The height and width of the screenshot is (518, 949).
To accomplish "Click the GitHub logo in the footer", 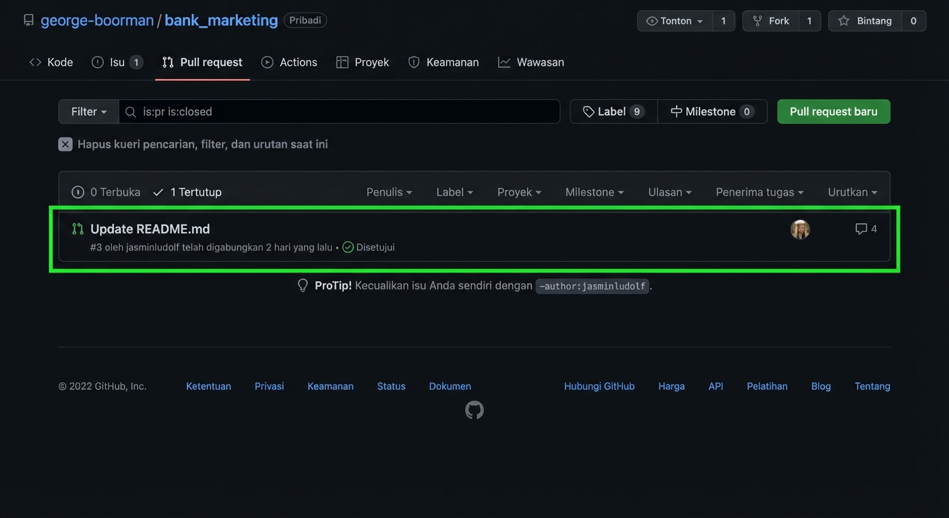I will tap(474, 410).
